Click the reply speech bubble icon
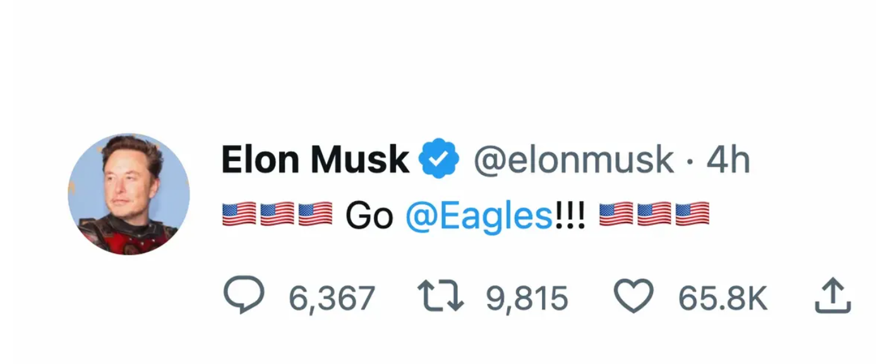This screenshot has height=364, width=876. pyautogui.click(x=244, y=296)
